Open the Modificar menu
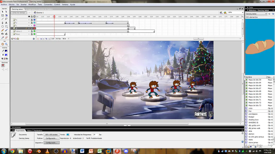The height and width of the screenshot is (154, 275). coord(32,5)
